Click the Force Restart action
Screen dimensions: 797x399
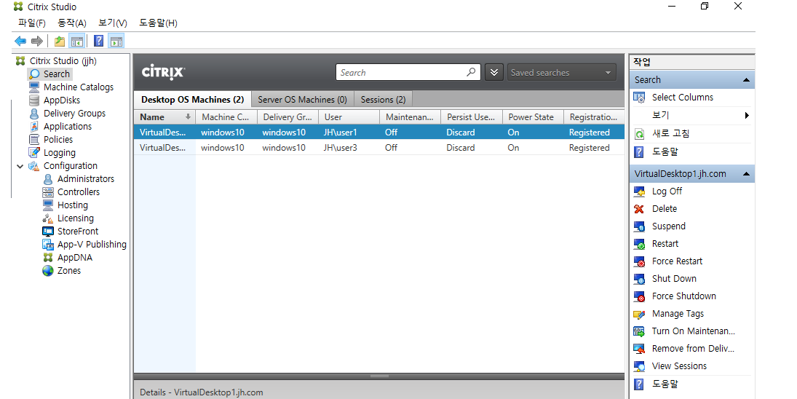[677, 261]
